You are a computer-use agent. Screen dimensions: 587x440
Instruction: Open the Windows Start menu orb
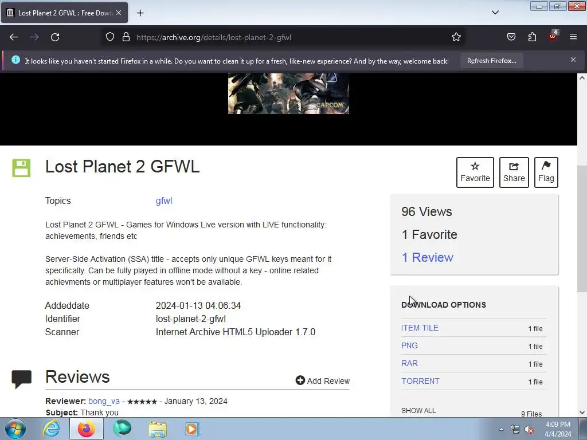click(x=15, y=429)
